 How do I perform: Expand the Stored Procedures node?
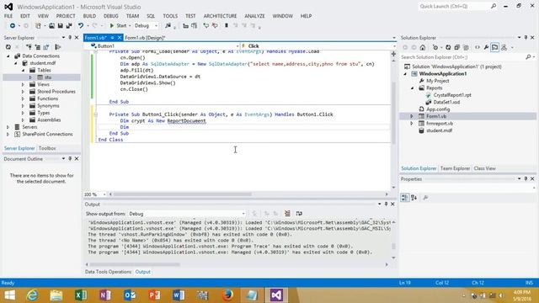click(x=23, y=92)
